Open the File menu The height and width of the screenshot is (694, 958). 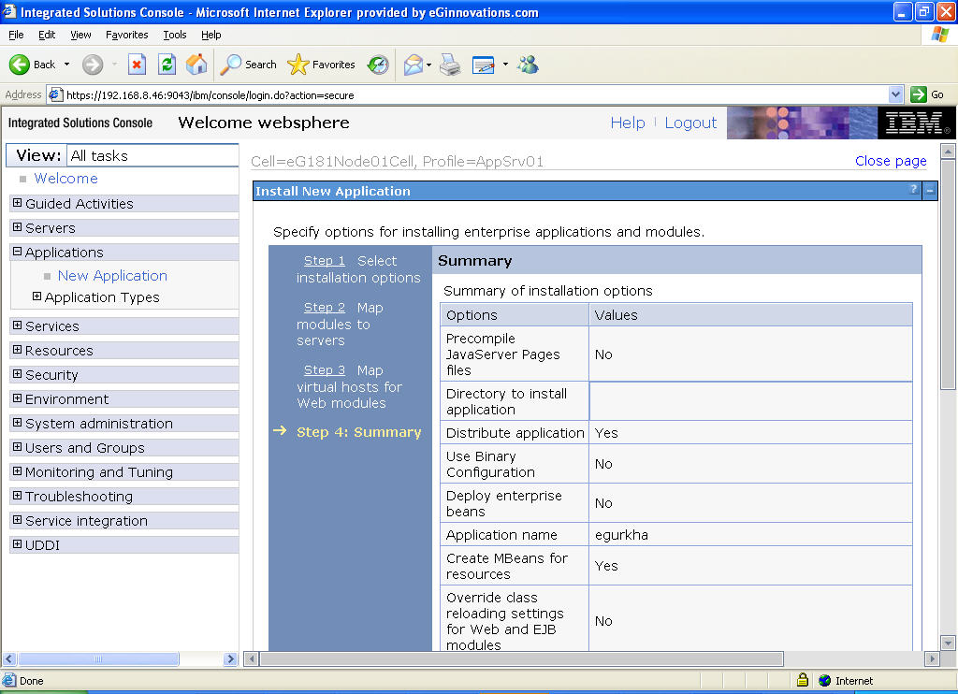coord(16,35)
